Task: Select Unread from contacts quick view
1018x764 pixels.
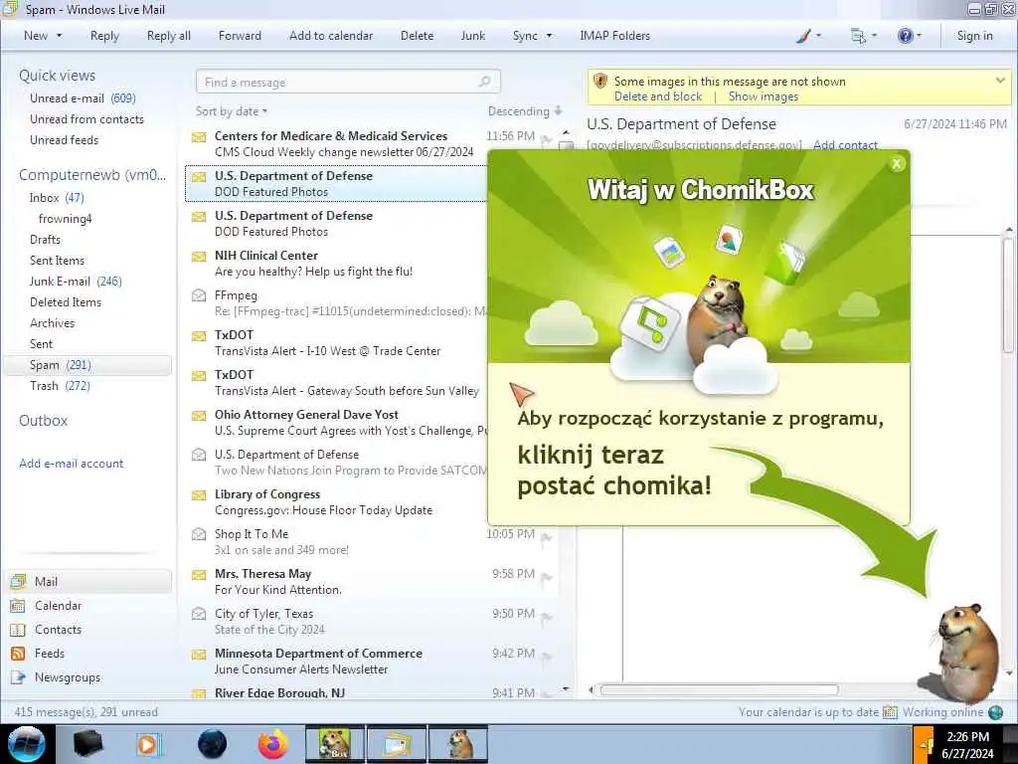Action: pos(86,119)
